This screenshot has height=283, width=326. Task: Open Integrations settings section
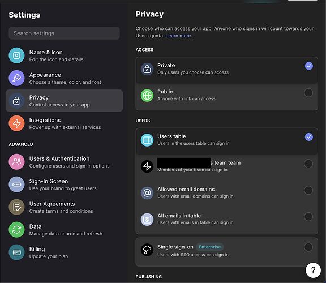pyautogui.click(x=65, y=123)
